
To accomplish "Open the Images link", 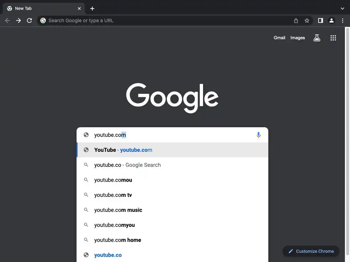I will click(298, 38).
